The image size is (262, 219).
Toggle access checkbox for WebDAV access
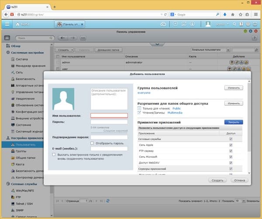[231, 162]
